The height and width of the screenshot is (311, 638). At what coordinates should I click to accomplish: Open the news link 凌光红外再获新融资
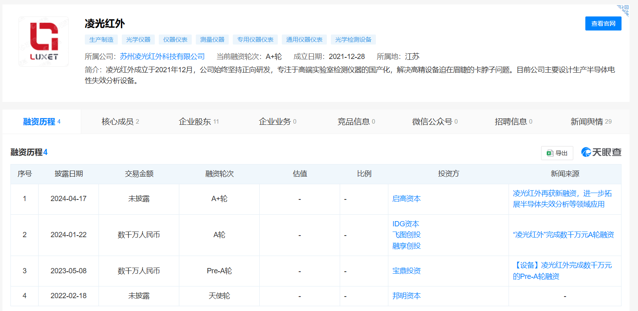click(x=562, y=199)
